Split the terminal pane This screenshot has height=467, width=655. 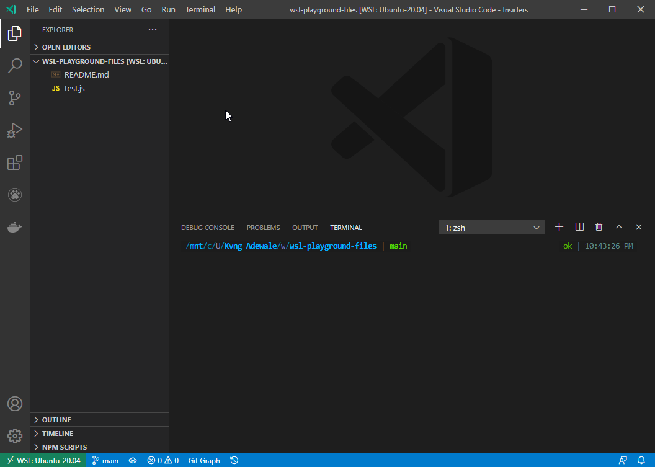579,227
